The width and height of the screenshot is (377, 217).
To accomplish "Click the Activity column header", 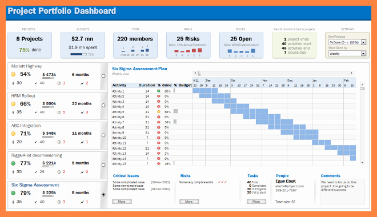I will 119,85.
